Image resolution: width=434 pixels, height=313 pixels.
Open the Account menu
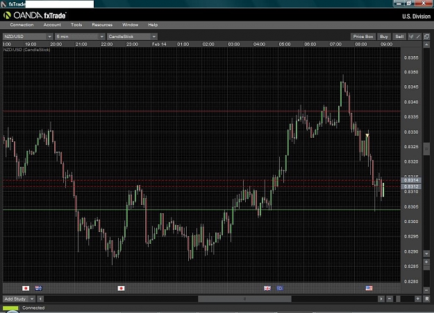coord(52,25)
